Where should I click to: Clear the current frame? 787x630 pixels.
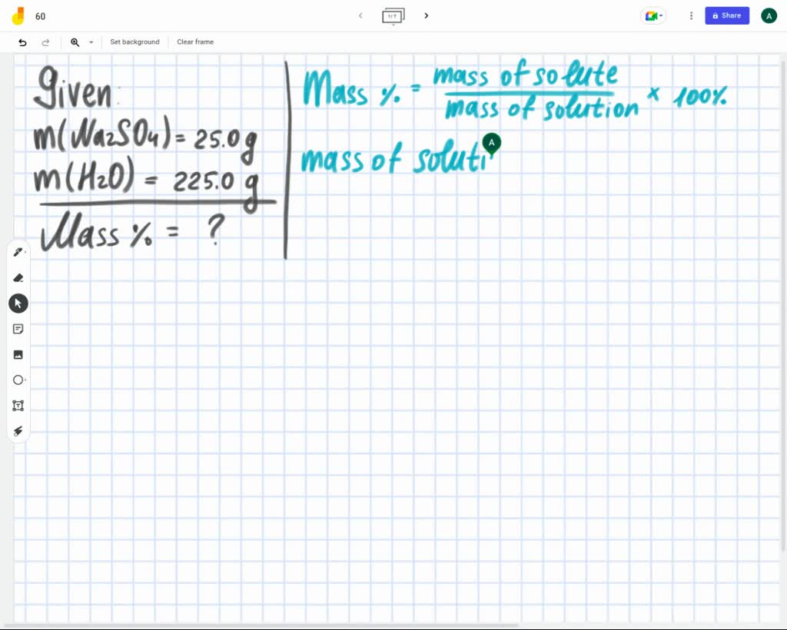click(x=194, y=42)
